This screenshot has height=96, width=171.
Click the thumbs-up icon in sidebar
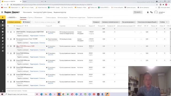[x=3, y=51]
